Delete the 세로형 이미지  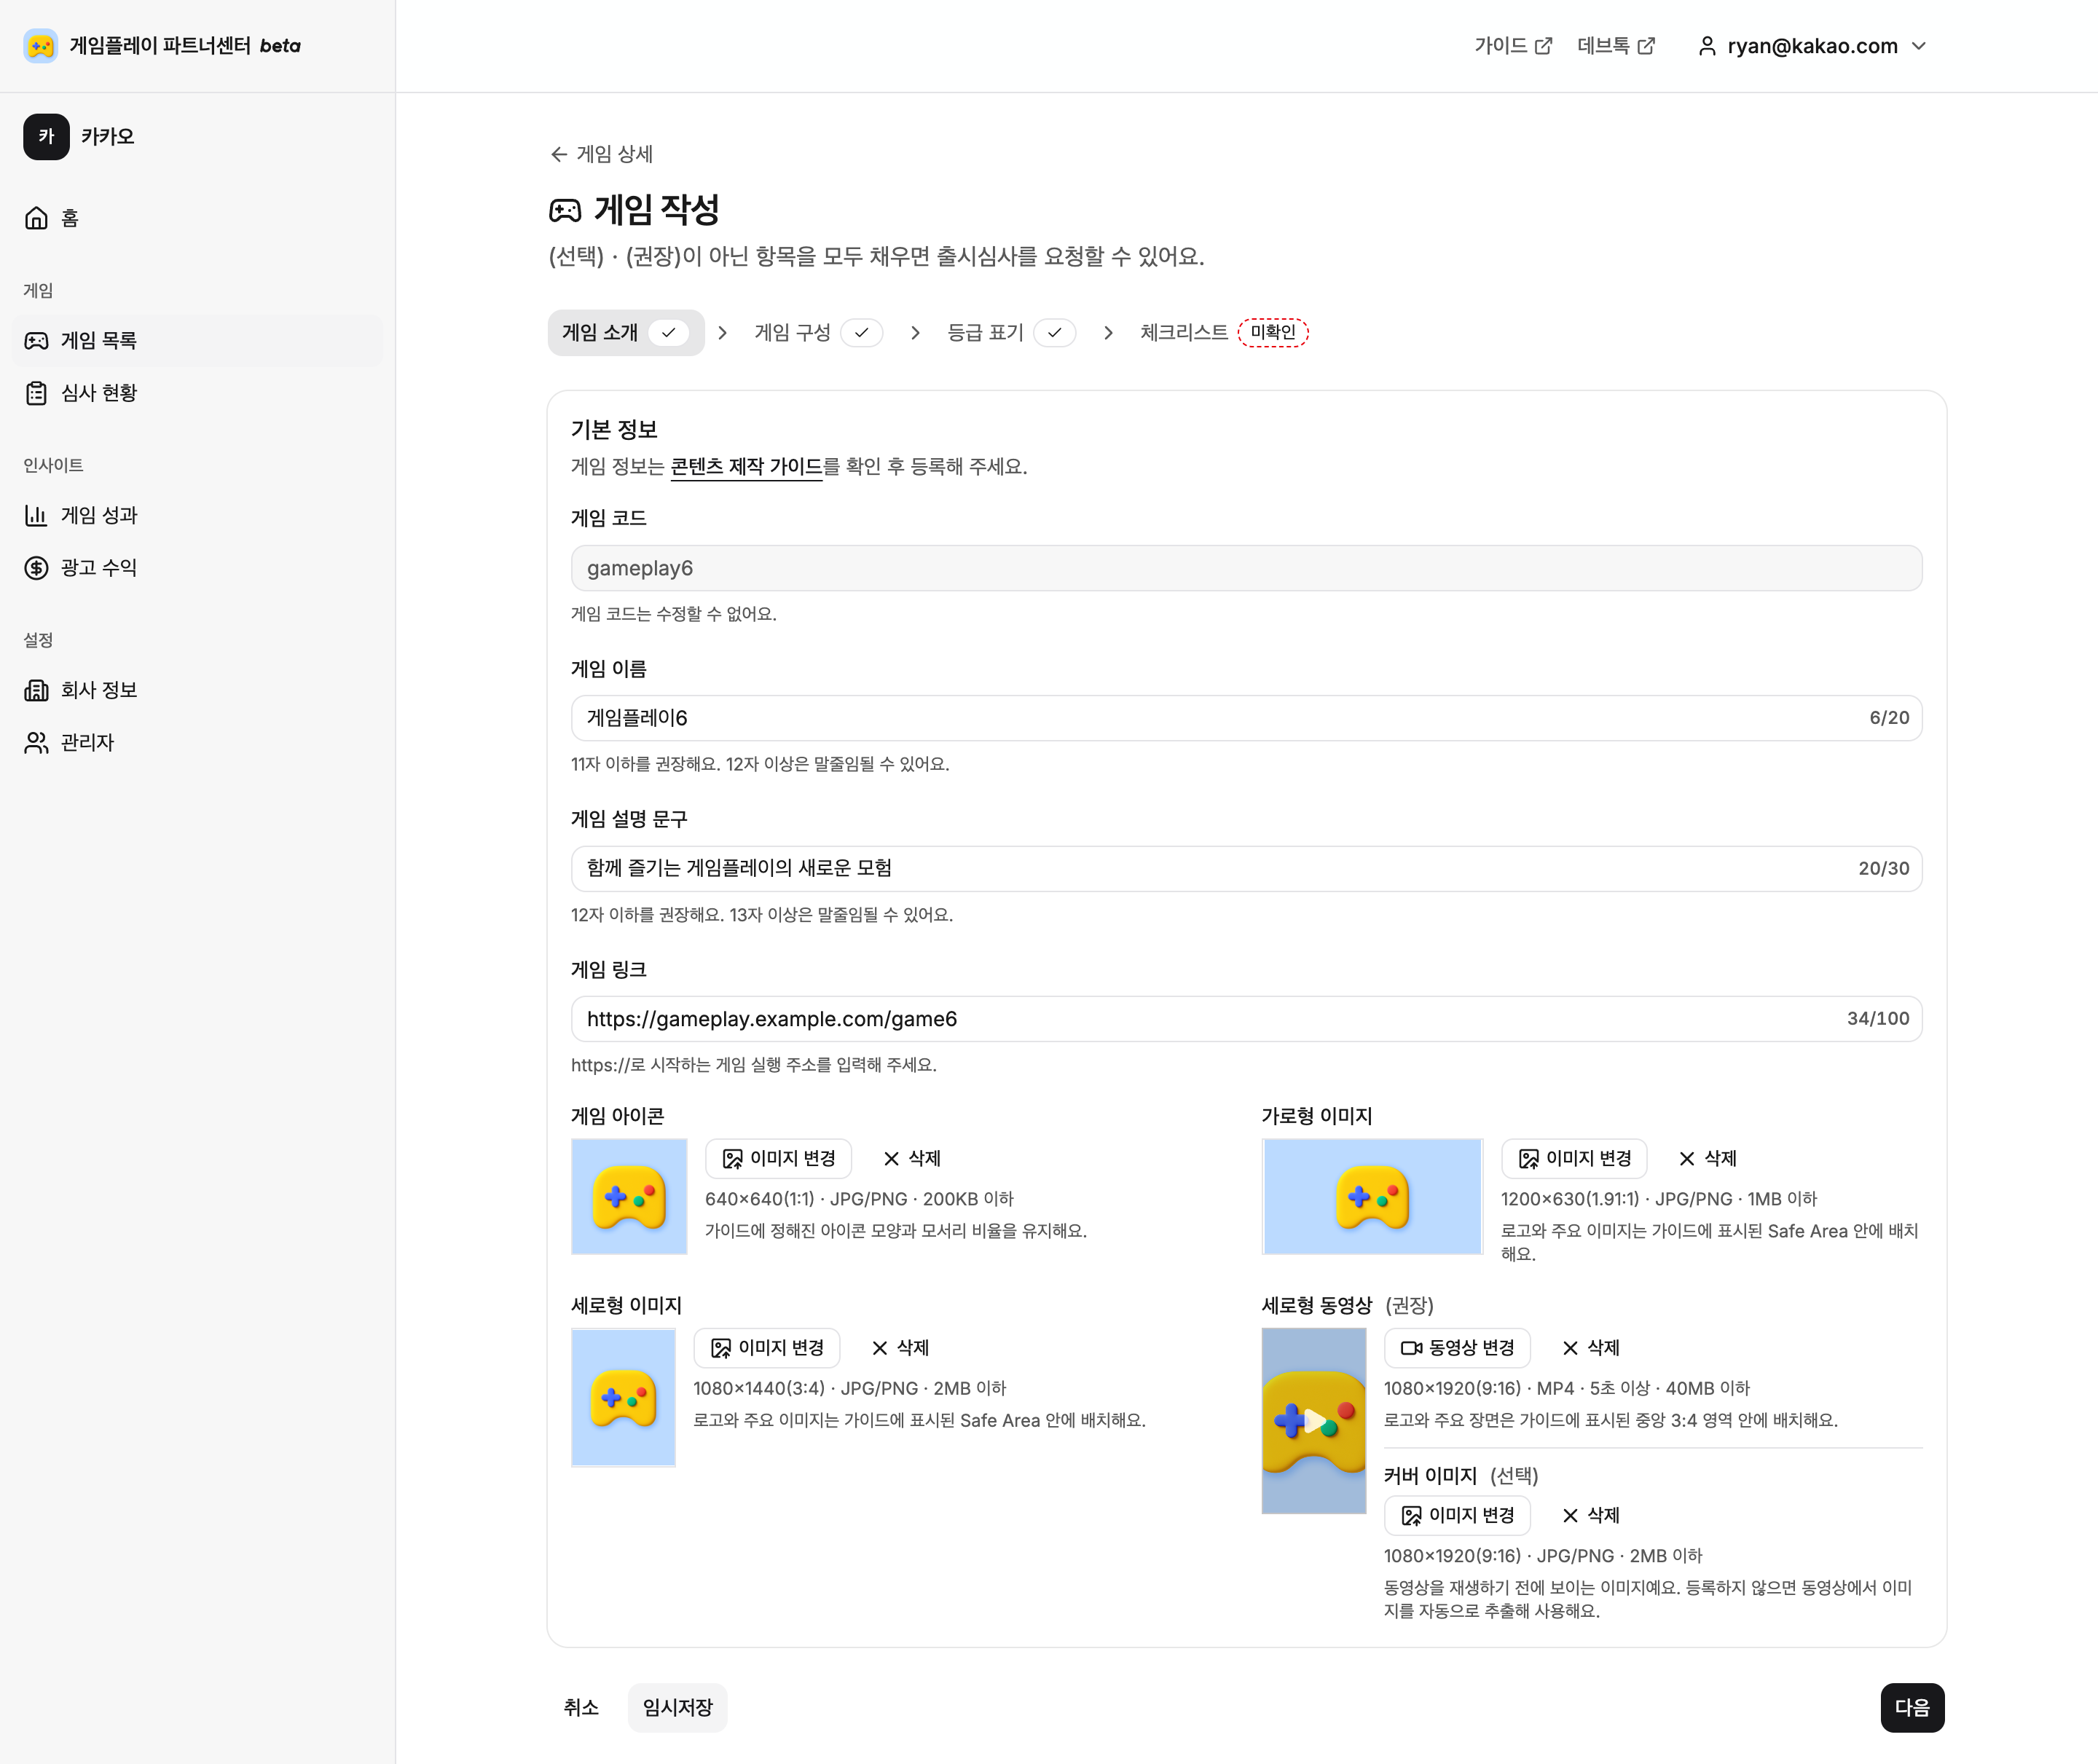coord(900,1348)
